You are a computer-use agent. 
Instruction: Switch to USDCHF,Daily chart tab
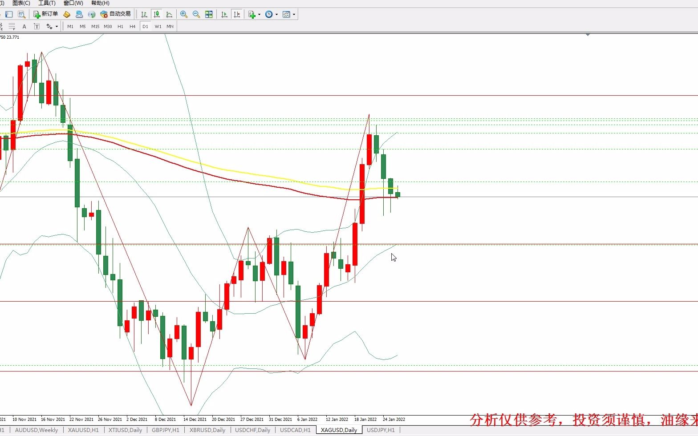point(253,430)
